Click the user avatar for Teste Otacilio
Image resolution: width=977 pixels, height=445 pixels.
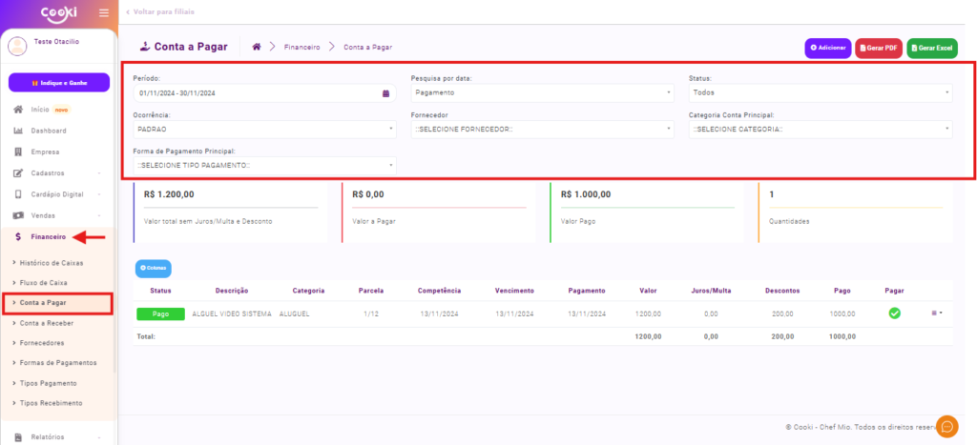click(x=17, y=46)
